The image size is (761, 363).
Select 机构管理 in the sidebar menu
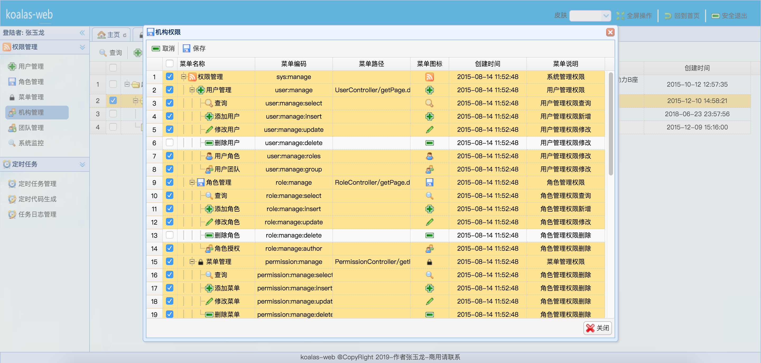pos(37,113)
